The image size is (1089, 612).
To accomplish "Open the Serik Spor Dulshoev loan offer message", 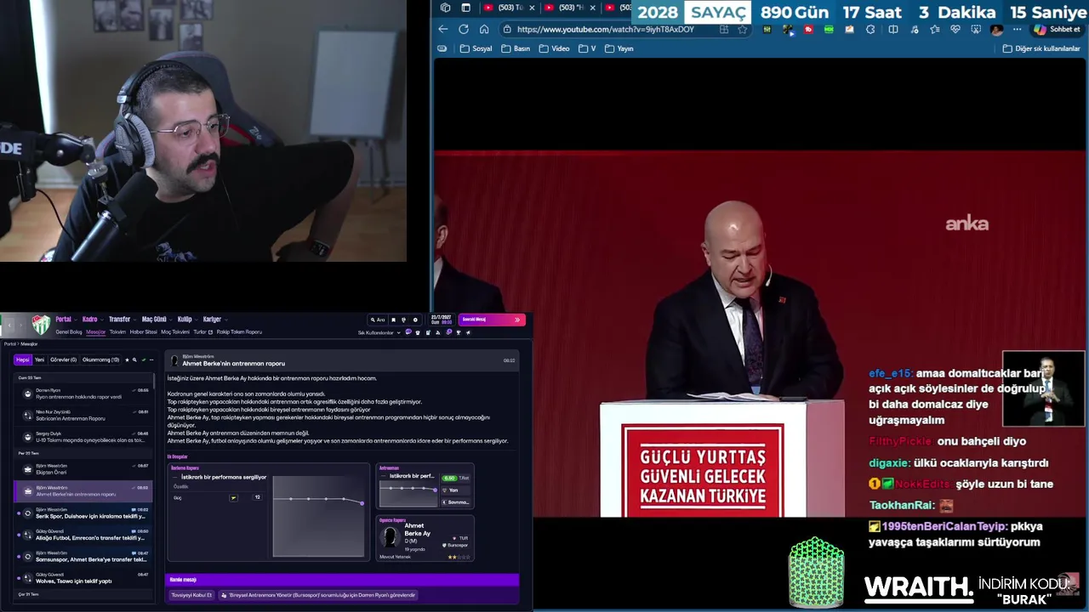I will pyautogui.click(x=83, y=513).
